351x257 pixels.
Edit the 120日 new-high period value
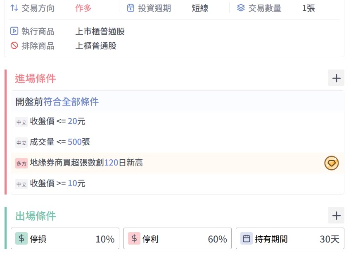pos(111,163)
